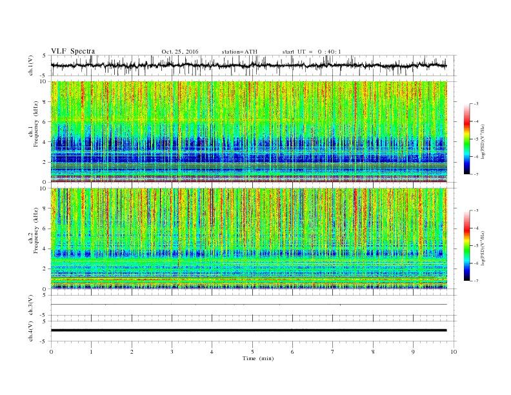Click the "9" tick label on time axis
This screenshot has width=511, height=395.
click(x=413, y=352)
